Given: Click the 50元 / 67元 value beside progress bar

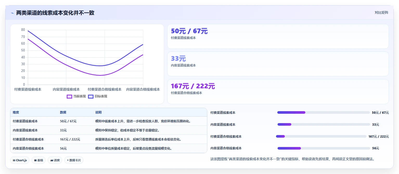Looking at the screenshot, I should point(380,113).
